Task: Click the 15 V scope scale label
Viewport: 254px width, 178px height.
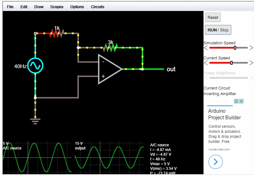Action: tap(79, 143)
